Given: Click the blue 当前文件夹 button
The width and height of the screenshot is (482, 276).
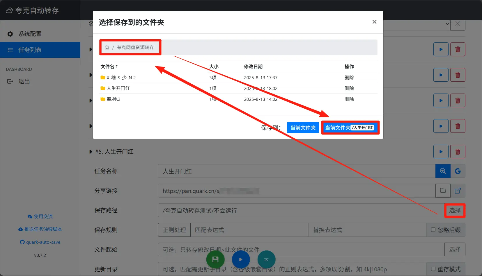Looking at the screenshot, I should [x=303, y=128].
